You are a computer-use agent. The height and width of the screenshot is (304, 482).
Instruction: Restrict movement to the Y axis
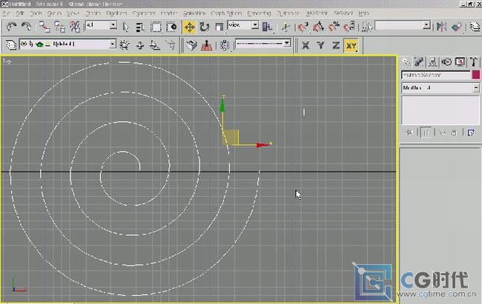point(320,45)
